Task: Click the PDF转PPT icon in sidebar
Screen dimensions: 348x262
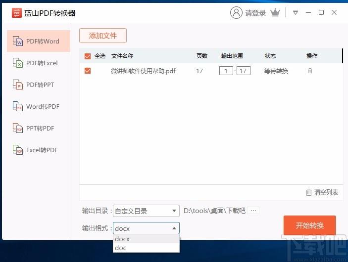Action: pos(18,85)
